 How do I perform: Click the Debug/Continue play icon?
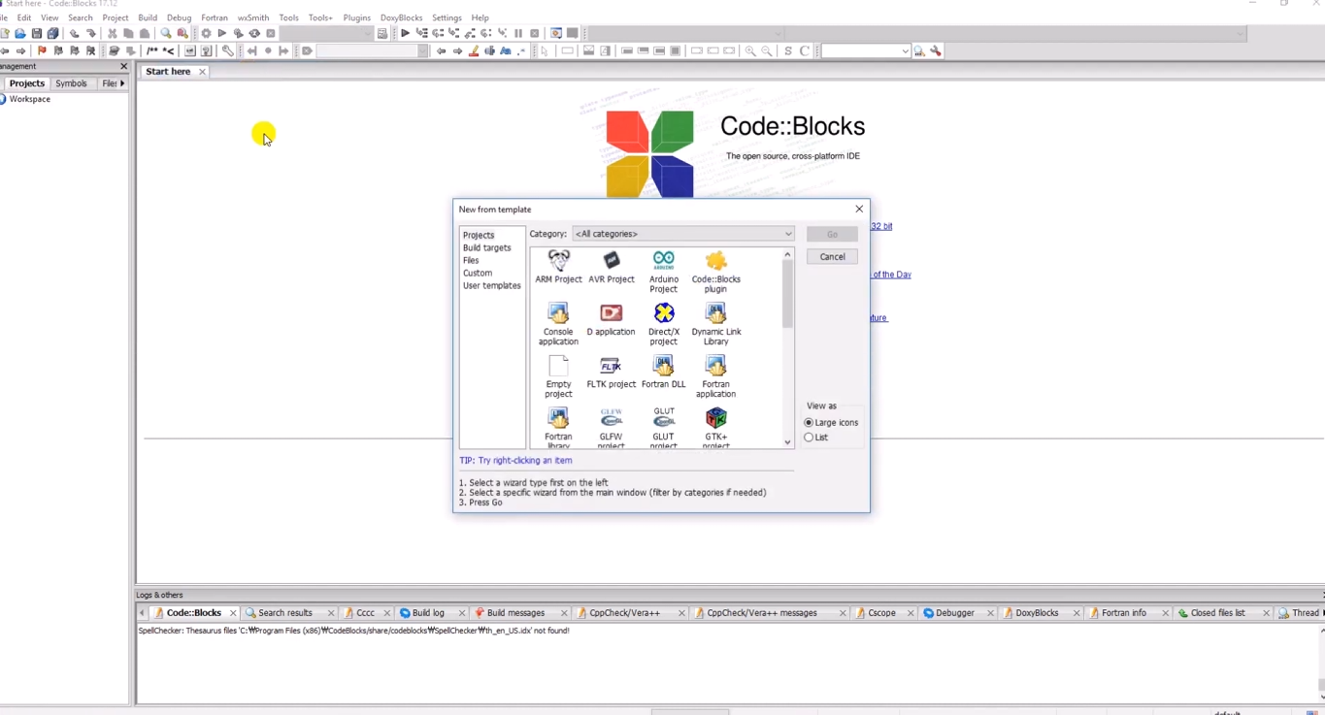click(405, 33)
